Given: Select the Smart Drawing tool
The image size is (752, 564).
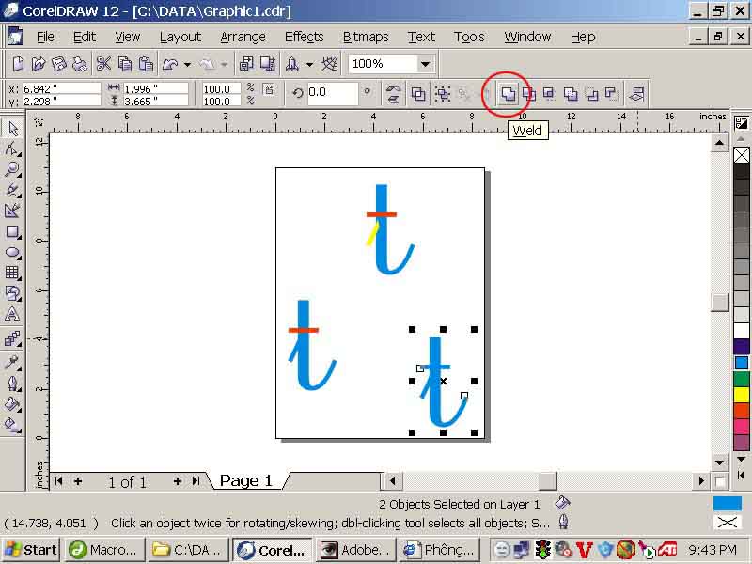Looking at the screenshot, I should pos(12,211).
